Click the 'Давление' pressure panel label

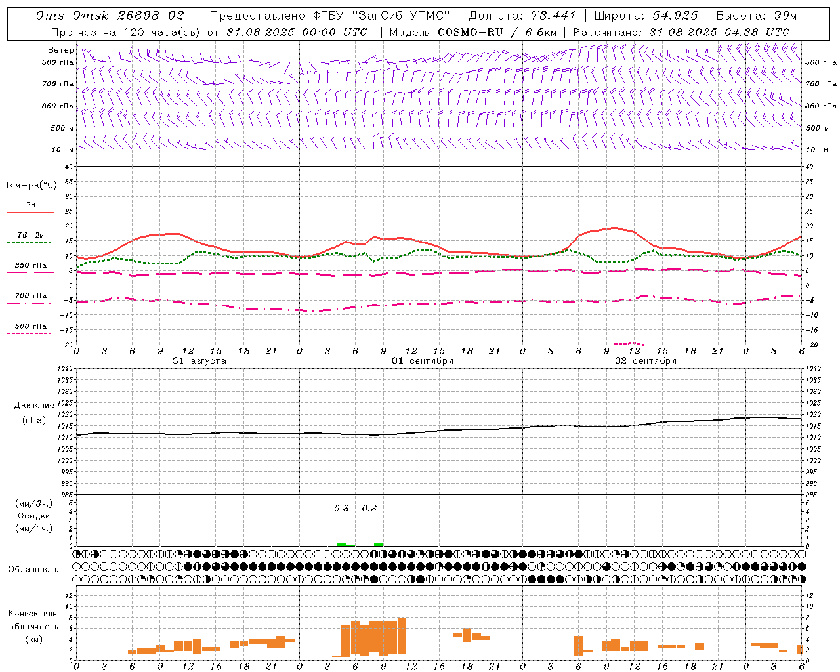click(x=34, y=406)
